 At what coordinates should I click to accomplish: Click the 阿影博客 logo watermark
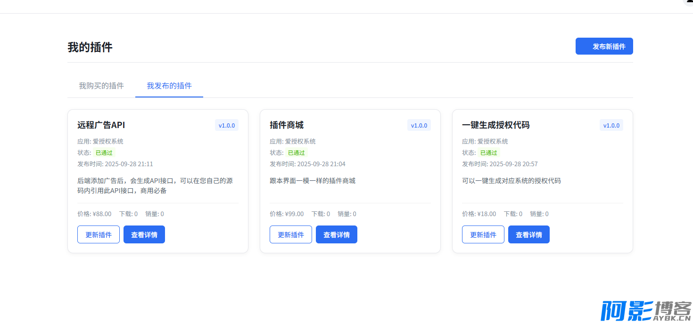click(x=645, y=311)
